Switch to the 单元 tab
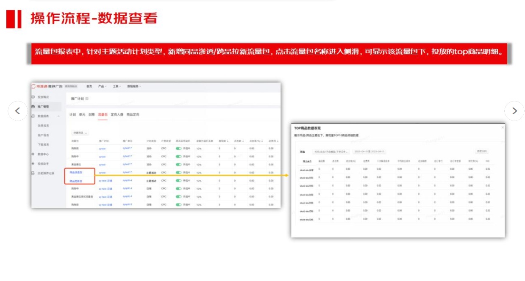The width and height of the screenshot is (525, 281). (x=82, y=115)
